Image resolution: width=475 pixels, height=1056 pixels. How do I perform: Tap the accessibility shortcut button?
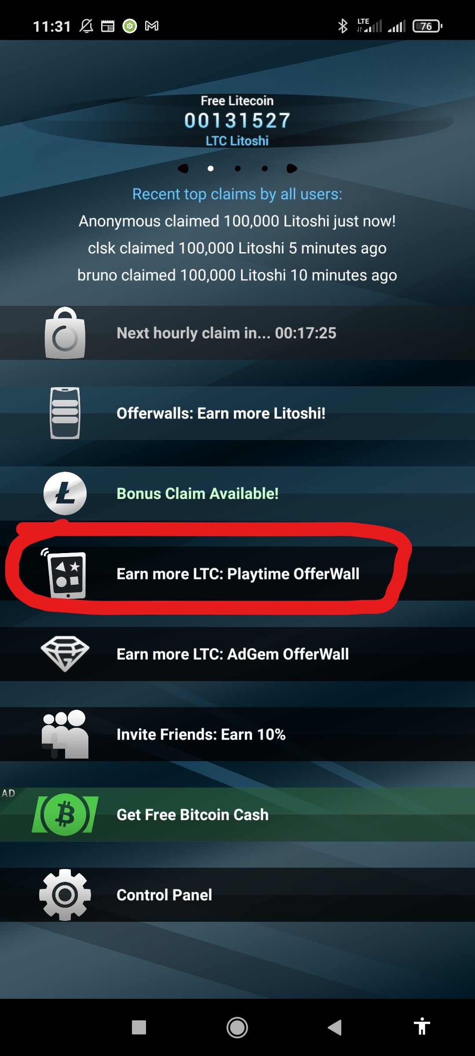[422, 1027]
